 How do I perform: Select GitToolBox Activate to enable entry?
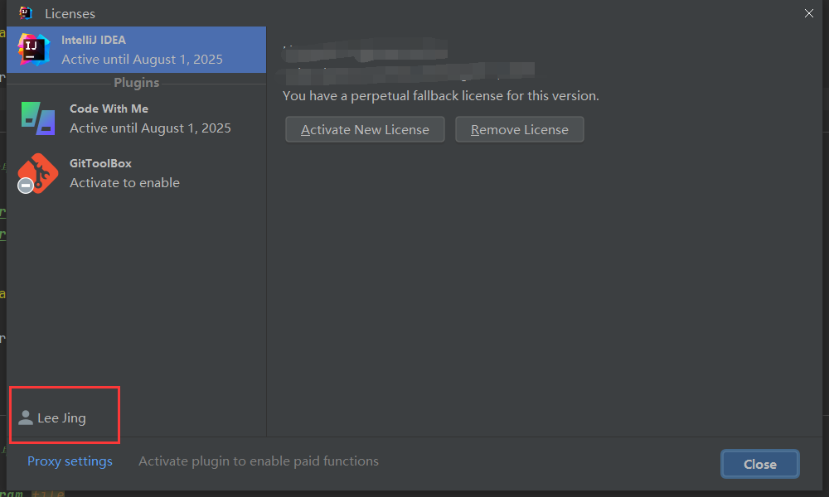[x=137, y=173]
